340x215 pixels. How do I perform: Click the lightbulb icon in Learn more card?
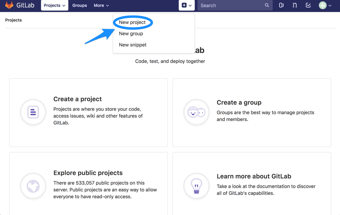197,186
